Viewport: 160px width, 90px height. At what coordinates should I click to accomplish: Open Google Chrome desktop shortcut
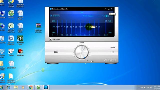[11, 4]
